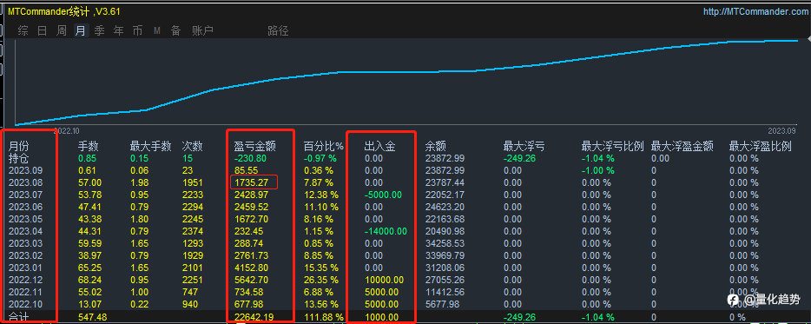Click floating loss -230.80
This screenshot has width=811, height=324.
[x=250, y=158]
